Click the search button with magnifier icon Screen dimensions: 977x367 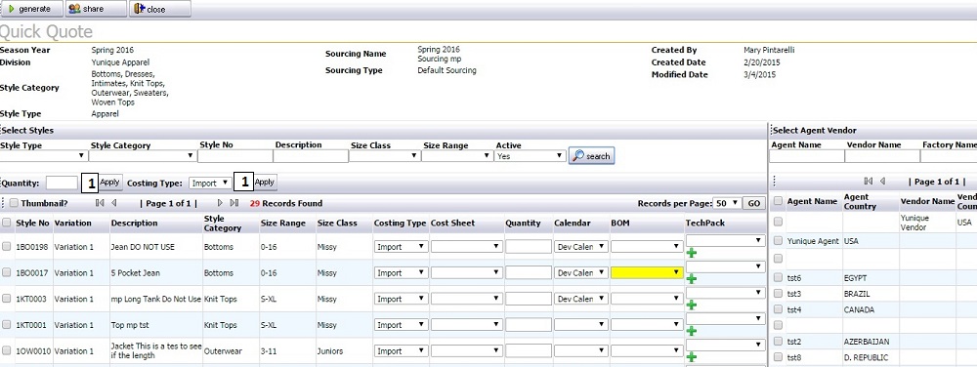(x=591, y=156)
